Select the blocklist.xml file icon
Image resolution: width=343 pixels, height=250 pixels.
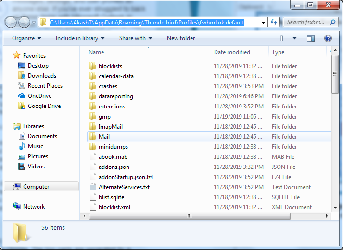[x=93, y=207]
